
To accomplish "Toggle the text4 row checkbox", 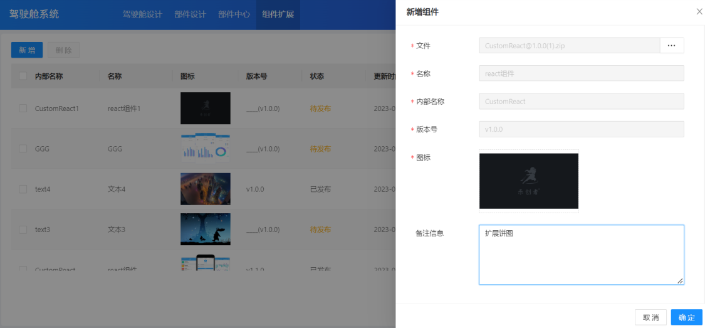I will point(23,189).
